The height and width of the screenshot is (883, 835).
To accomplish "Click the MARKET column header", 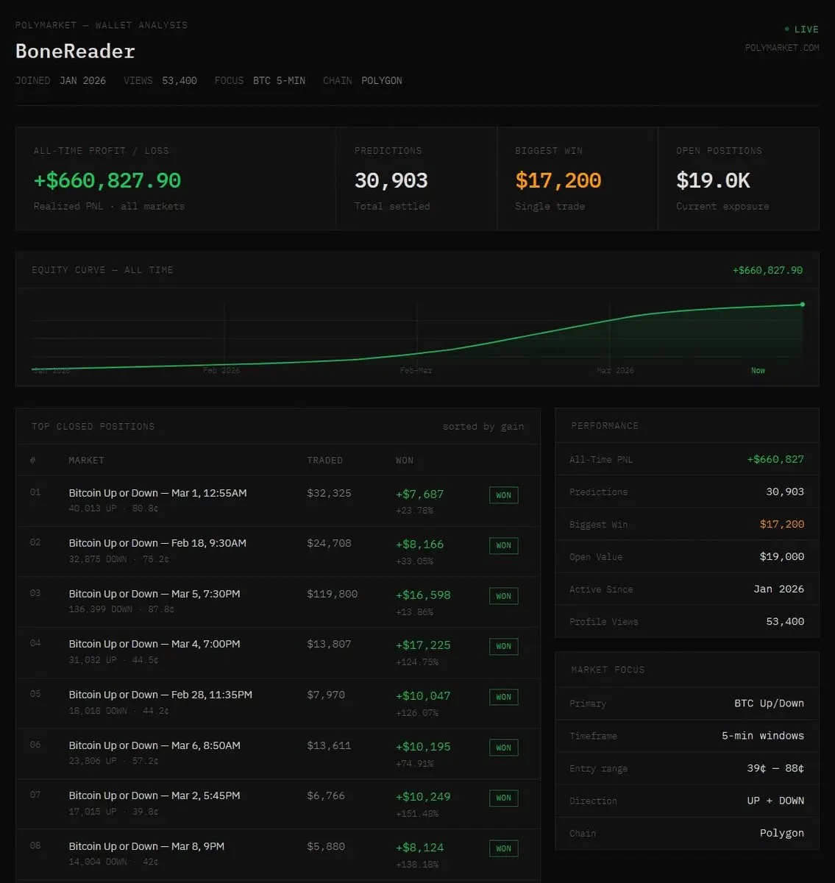I will [x=86, y=461].
